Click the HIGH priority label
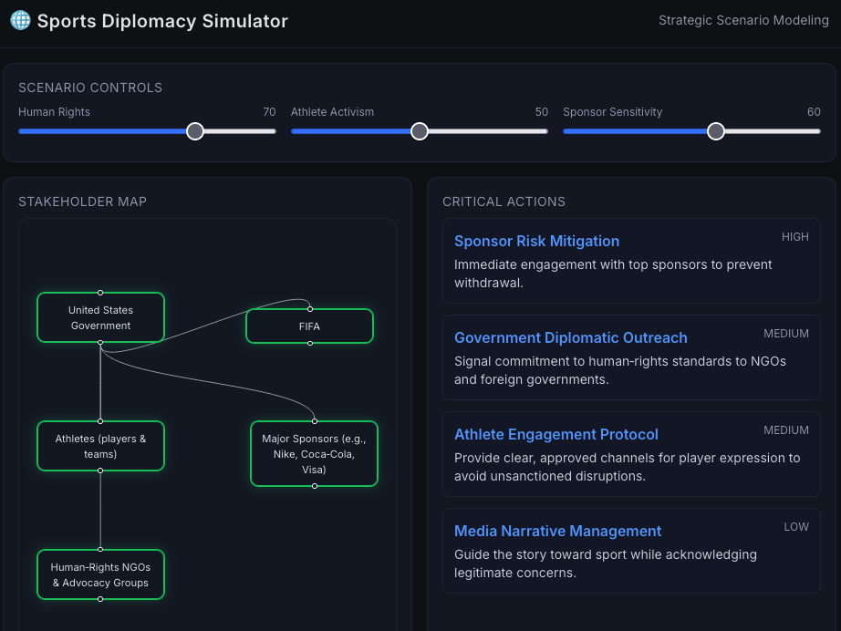 click(x=794, y=237)
